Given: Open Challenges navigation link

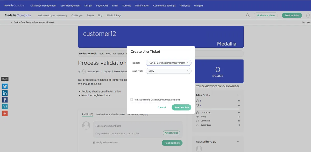Looking at the screenshot, I should tap(77, 16).
